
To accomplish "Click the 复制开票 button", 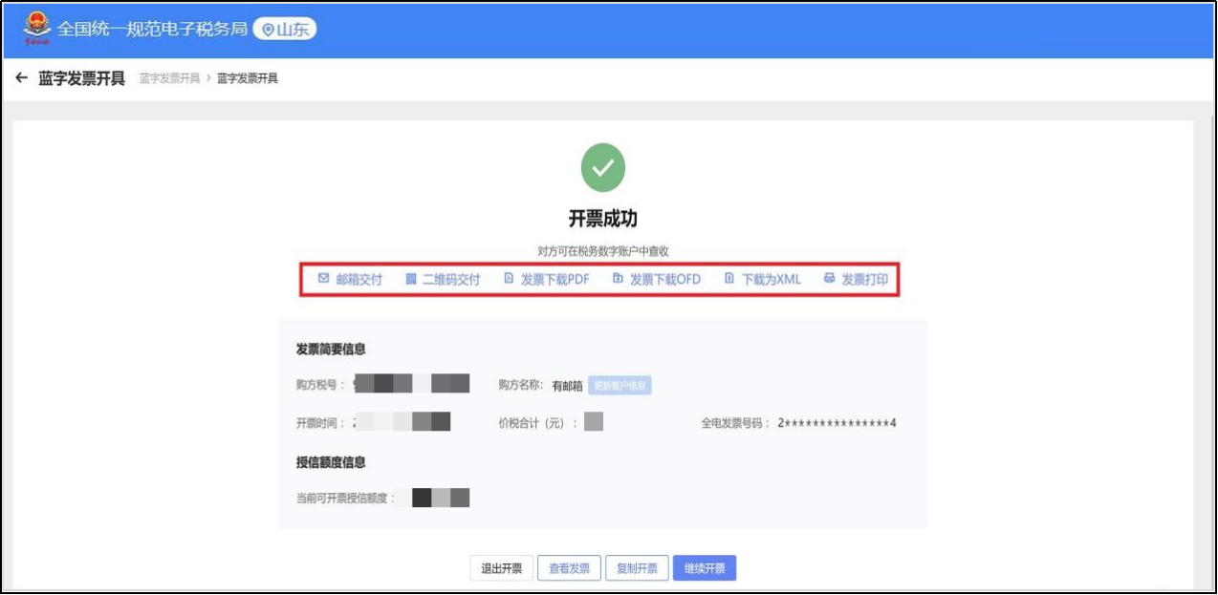I will pyautogui.click(x=637, y=568).
